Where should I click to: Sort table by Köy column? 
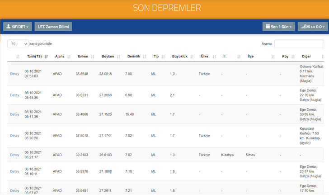coord(288,56)
